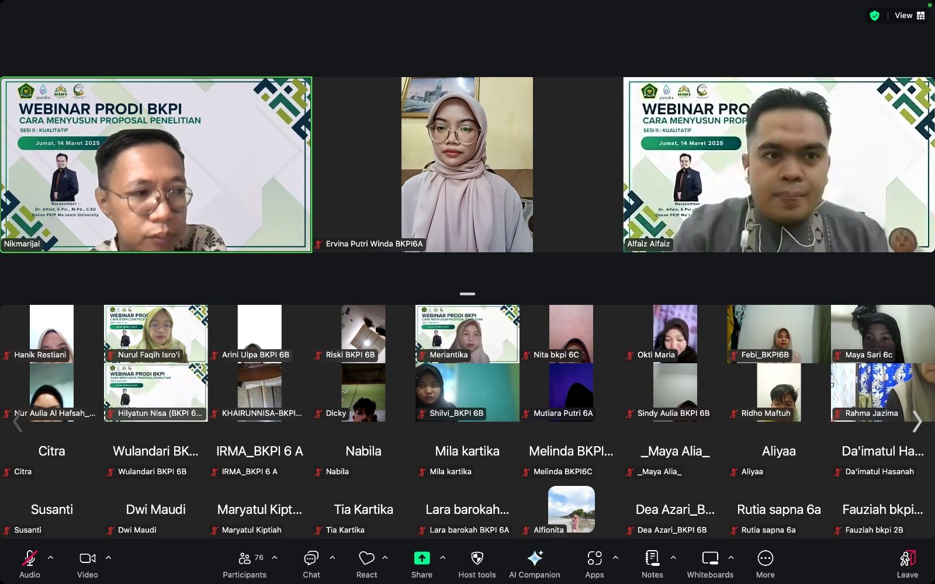935x584 pixels.
Task: Open the Participants list
Action: click(x=244, y=562)
